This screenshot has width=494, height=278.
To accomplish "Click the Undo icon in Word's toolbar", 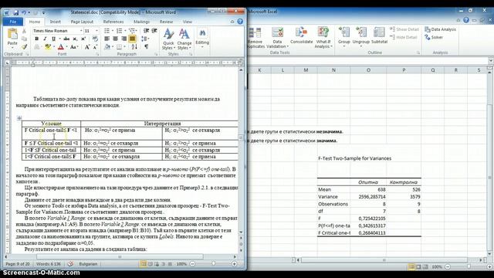I will 24,12.
